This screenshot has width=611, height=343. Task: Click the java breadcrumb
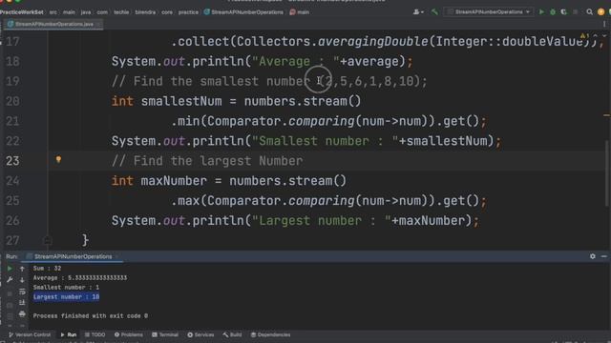pyautogui.click(x=86, y=12)
